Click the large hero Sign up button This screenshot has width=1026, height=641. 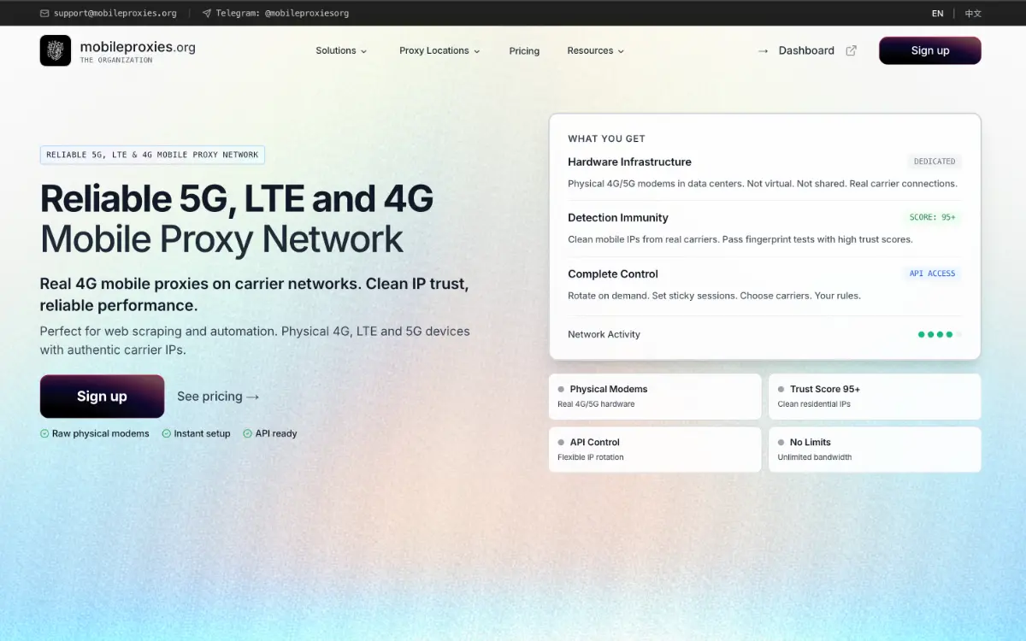pyautogui.click(x=102, y=397)
